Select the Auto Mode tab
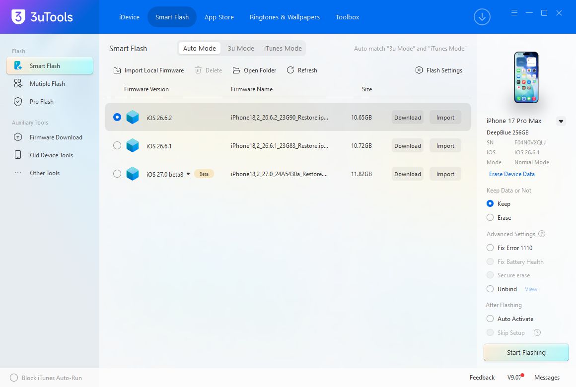Viewport: 576px width, 387px height. tap(200, 48)
